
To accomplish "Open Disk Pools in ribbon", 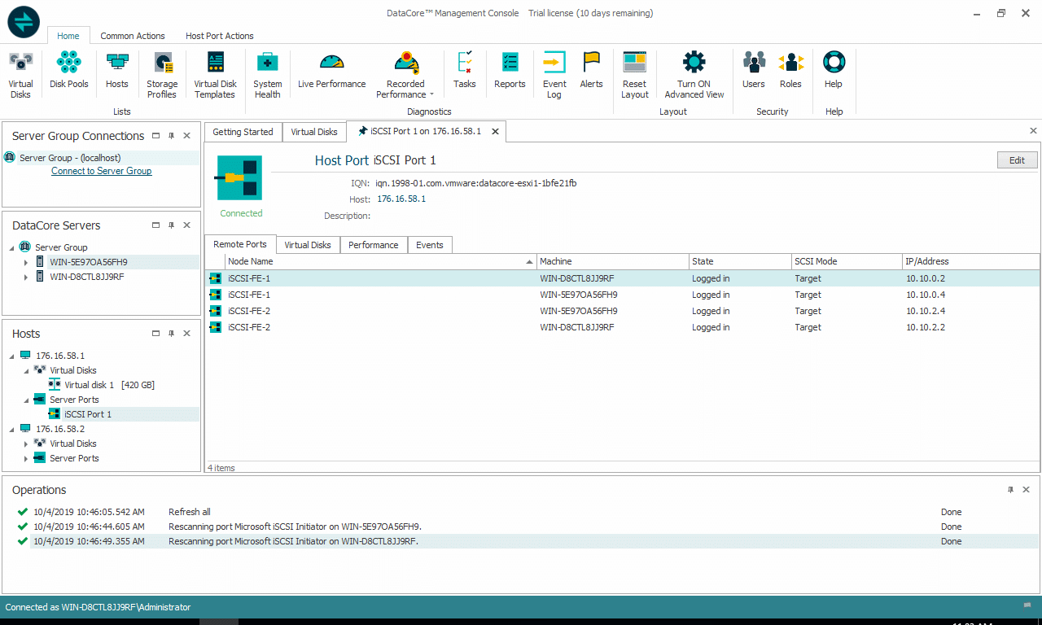I will [69, 70].
